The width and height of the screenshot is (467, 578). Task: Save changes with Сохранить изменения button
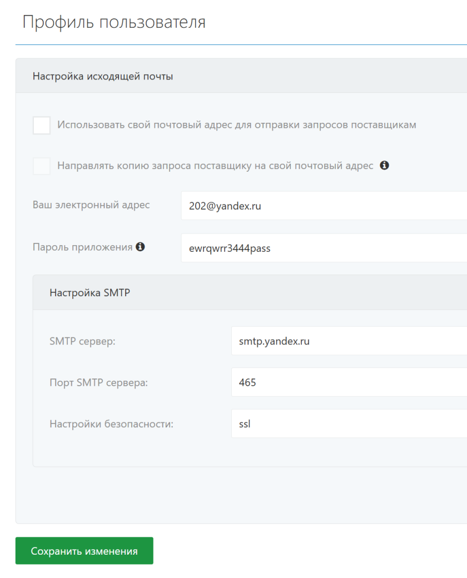click(x=84, y=551)
